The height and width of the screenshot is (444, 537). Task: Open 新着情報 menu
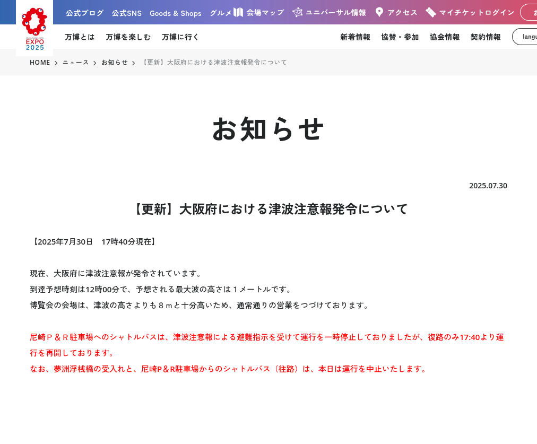355,37
